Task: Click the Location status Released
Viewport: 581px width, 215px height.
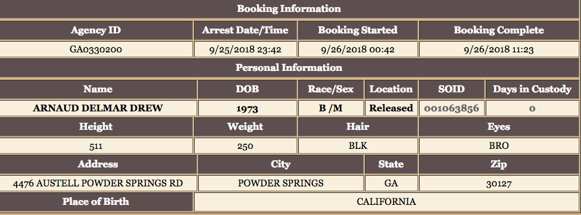Action: point(391,108)
